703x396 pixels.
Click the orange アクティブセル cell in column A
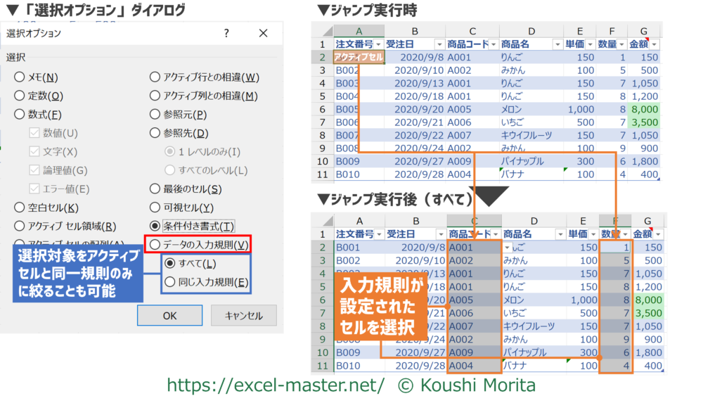click(359, 57)
